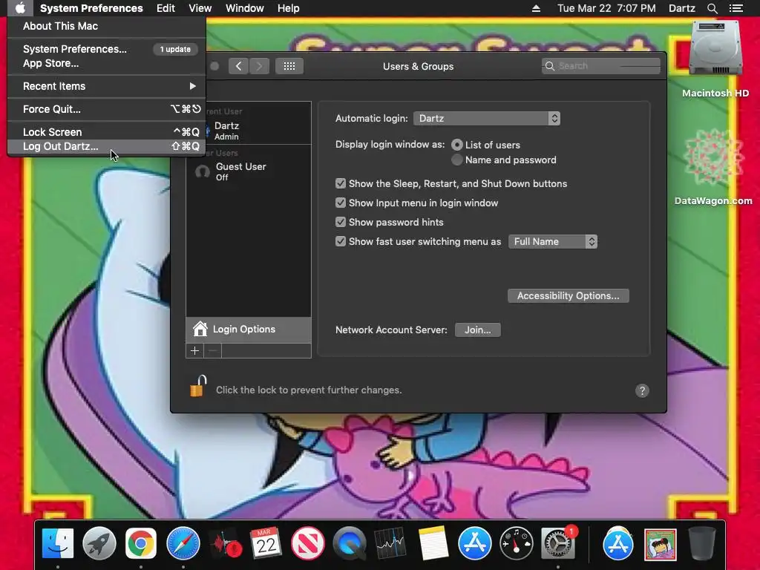
Task: Open System Preferences gear in the Dock
Action: (558, 543)
